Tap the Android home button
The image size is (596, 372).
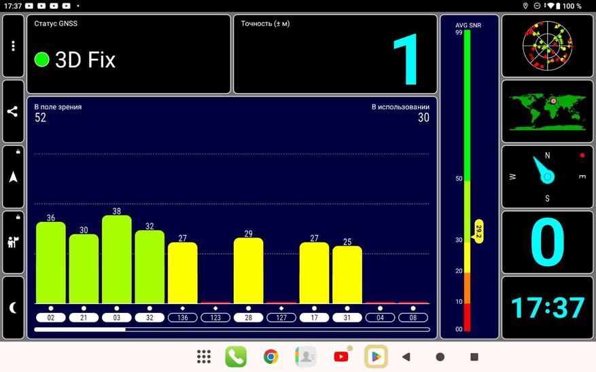tap(440, 356)
